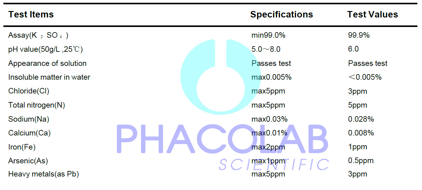422x190 pixels.
Task: Click the Assay(K2SO4) row label
Action: click(x=38, y=35)
